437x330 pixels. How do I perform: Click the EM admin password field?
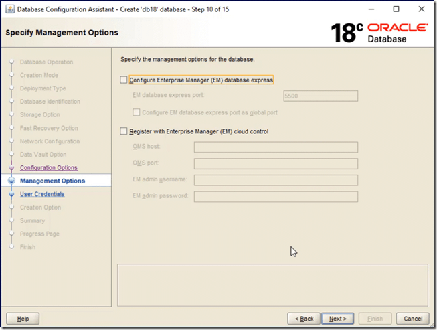coord(276,197)
